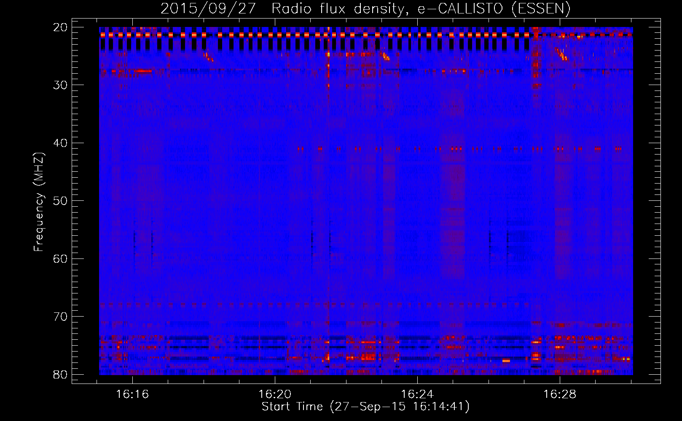Click the 16:16 time tick label
682x421 pixels.
point(133,394)
